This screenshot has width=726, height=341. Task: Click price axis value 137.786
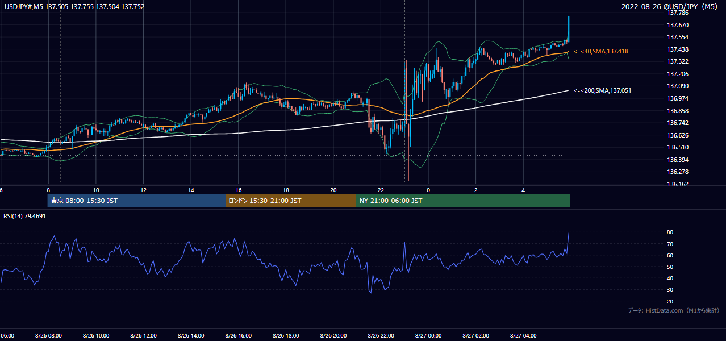click(x=678, y=13)
